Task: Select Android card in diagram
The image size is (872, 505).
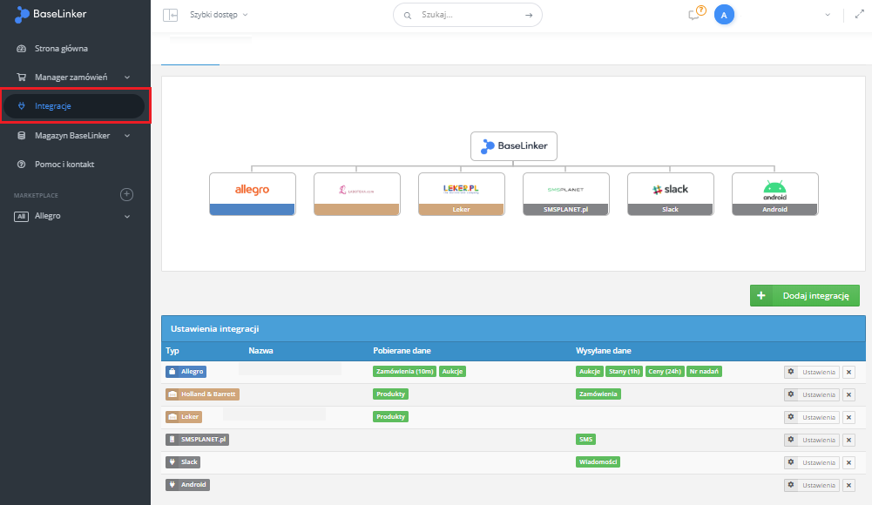Action: (x=775, y=194)
